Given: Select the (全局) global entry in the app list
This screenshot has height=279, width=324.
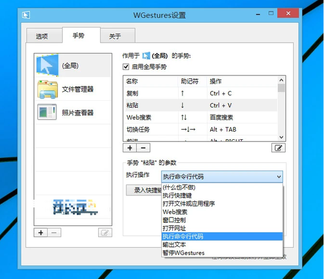Looking at the screenshot, I should (x=73, y=65).
